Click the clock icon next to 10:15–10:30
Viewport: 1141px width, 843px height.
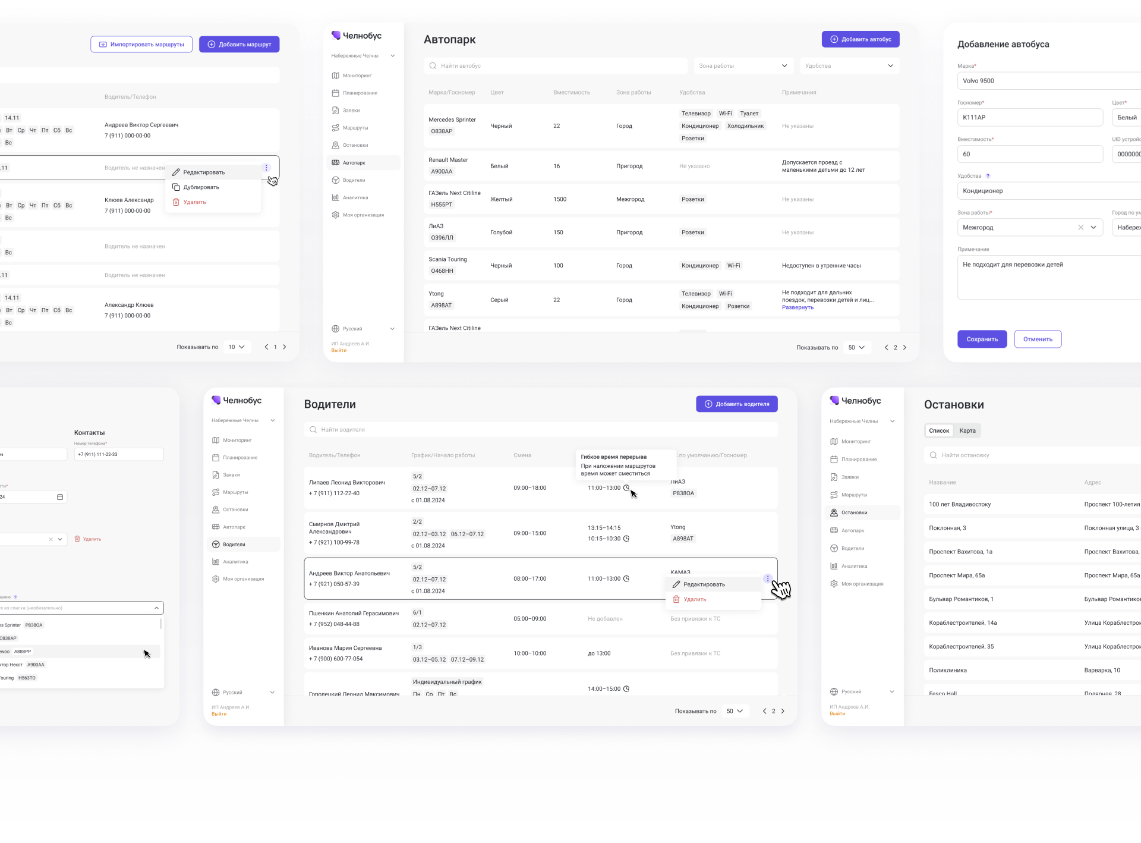tap(626, 539)
